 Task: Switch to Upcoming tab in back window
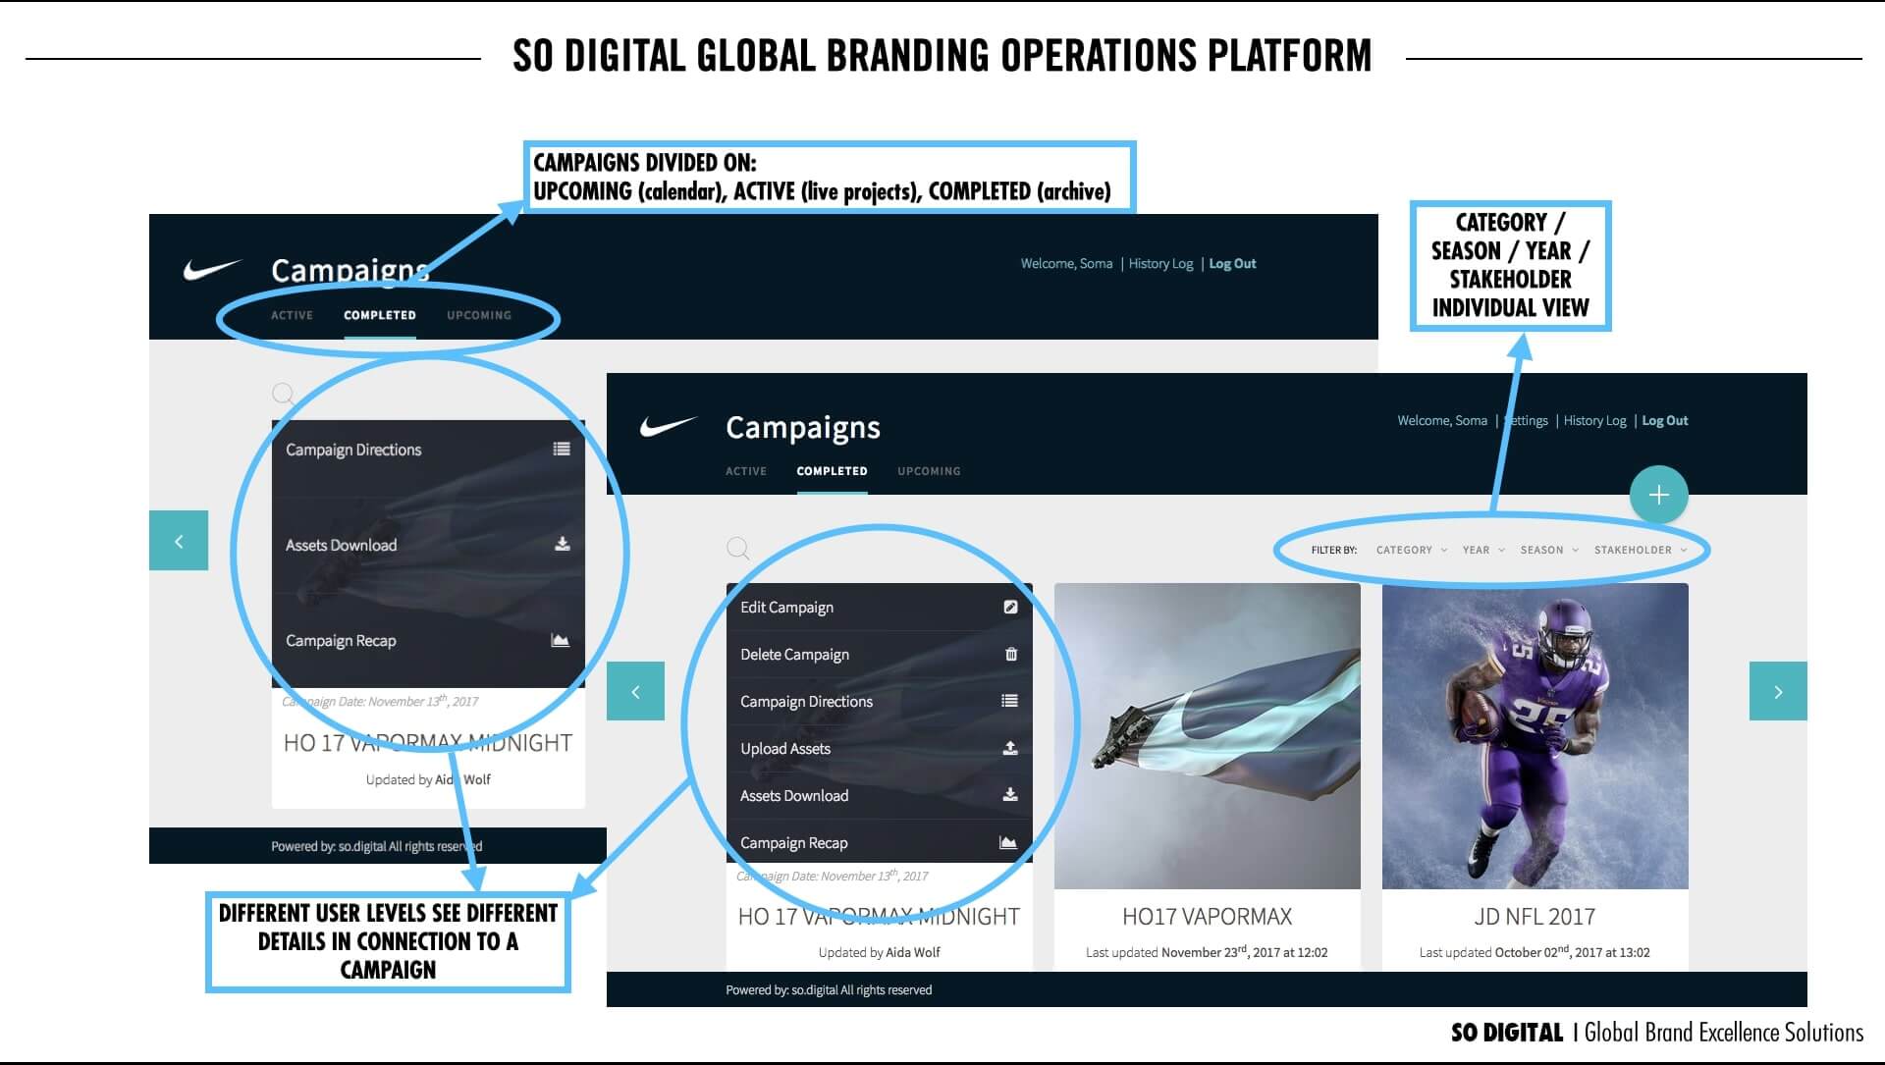pos(479,315)
